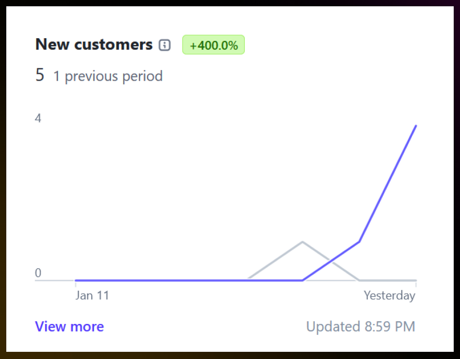Click the New customers heading
Image resolution: width=460 pixels, height=359 pixels.
click(94, 44)
